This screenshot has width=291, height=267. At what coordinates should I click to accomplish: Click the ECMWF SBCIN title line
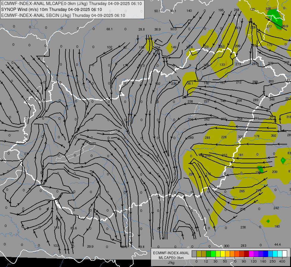pos(63,15)
